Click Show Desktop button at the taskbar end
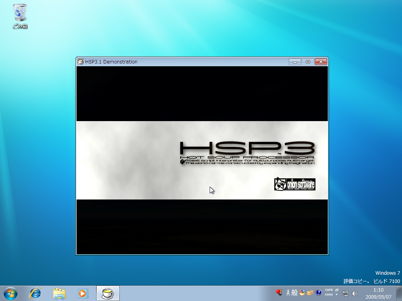The width and height of the screenshot is (402, 301). [399, 293]
